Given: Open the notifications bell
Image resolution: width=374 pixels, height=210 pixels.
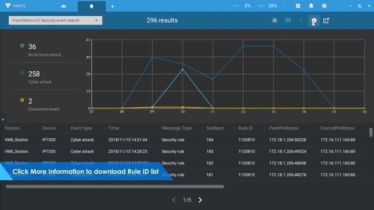Looking at the screenshot, I should pos(311,6).
